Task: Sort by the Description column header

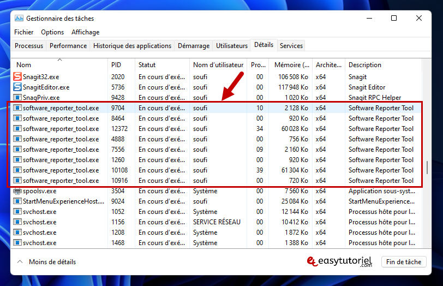Action: (384, 65)
